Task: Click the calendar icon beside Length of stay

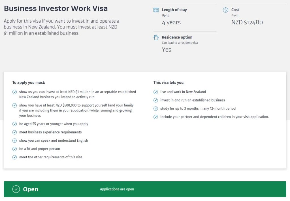Action: (156, 10)
